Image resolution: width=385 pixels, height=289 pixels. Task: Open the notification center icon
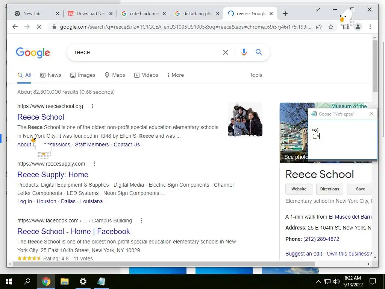coord(373,281)
